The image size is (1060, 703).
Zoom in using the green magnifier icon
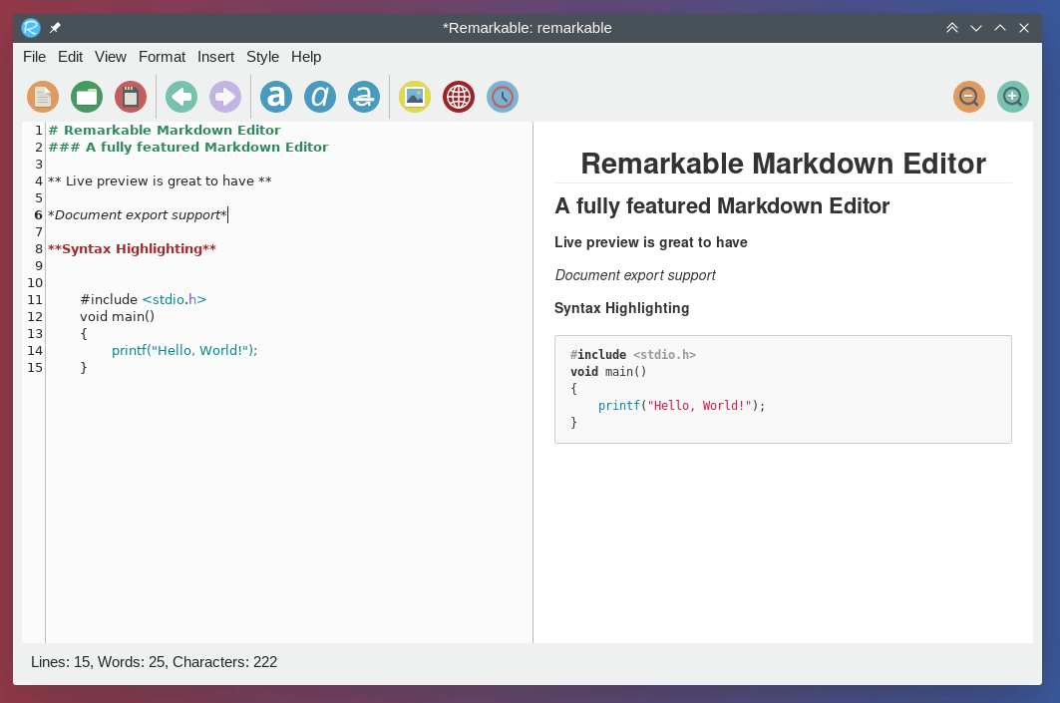(1013, 97)
